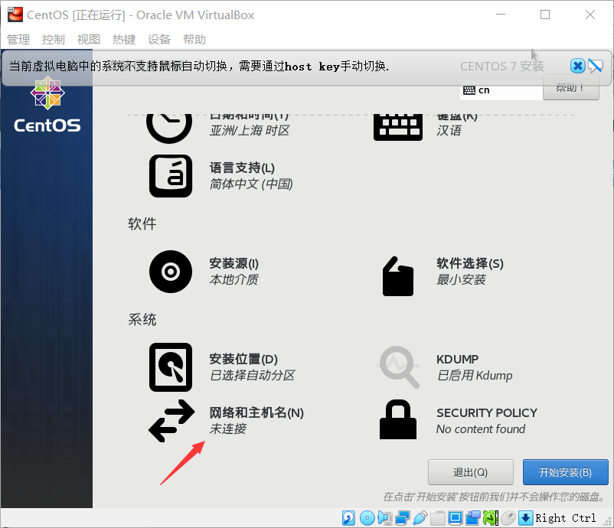Click the Right Ctrl host key label
Screen dimensions: 614x528
pyautogui.click(x=566, y=518)
